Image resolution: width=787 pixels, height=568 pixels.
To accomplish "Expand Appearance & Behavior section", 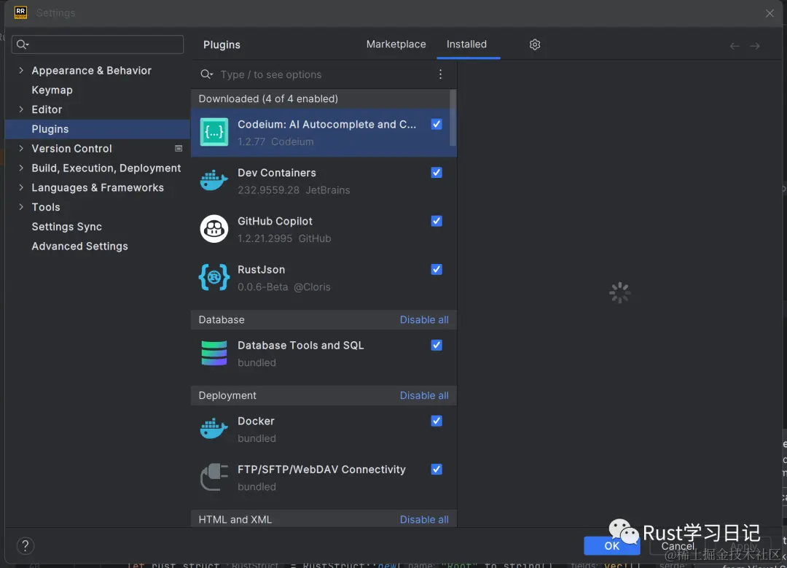I will point(21,70).
